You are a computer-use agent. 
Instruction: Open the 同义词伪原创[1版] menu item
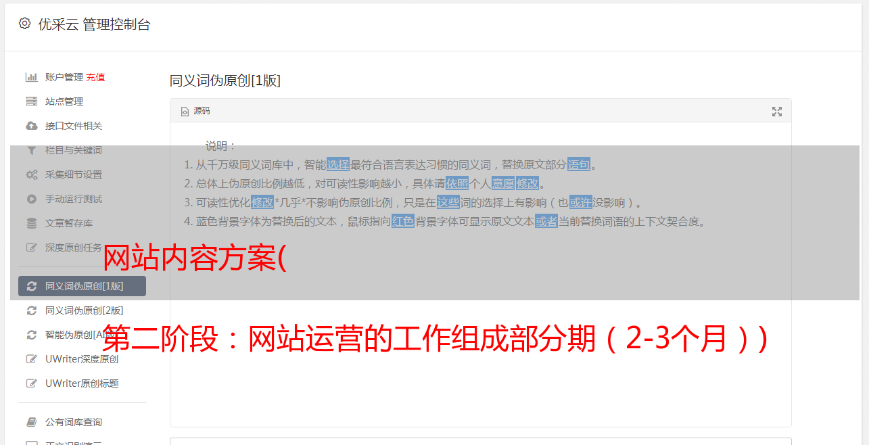point(82,286)
